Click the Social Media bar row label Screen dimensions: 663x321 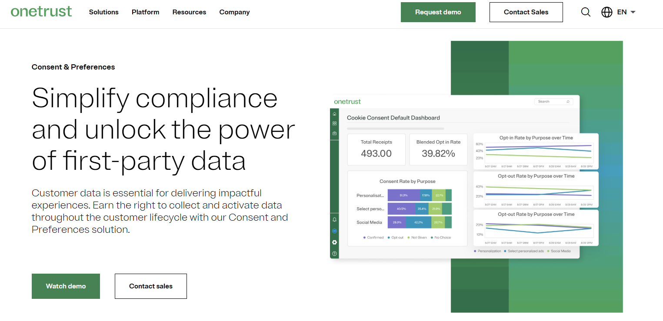click(369, 222)
